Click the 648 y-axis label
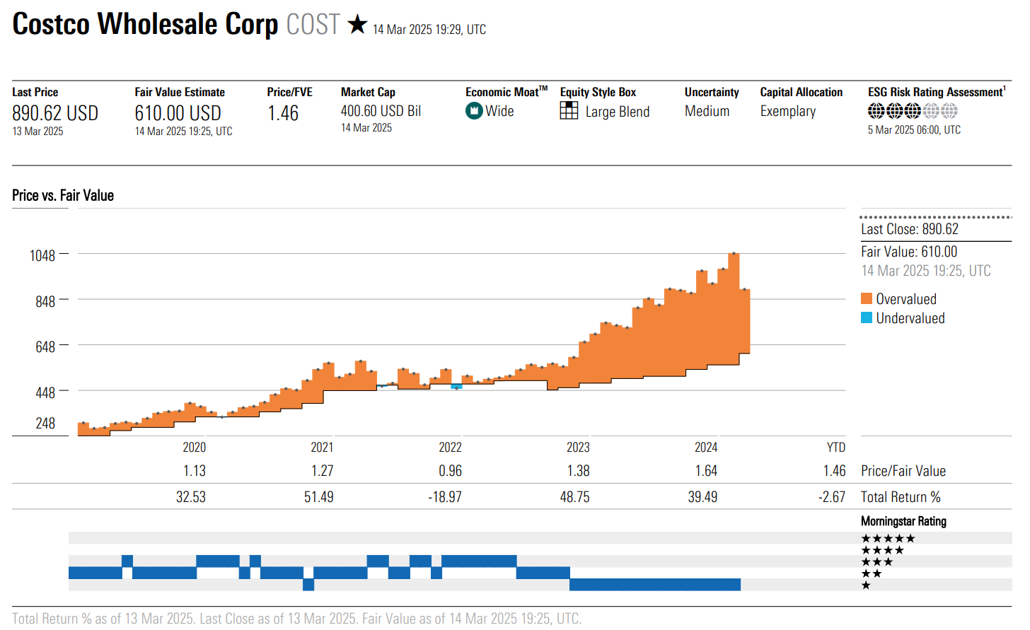Viewport: 1030px width, 630px height. tap(45, 346)
